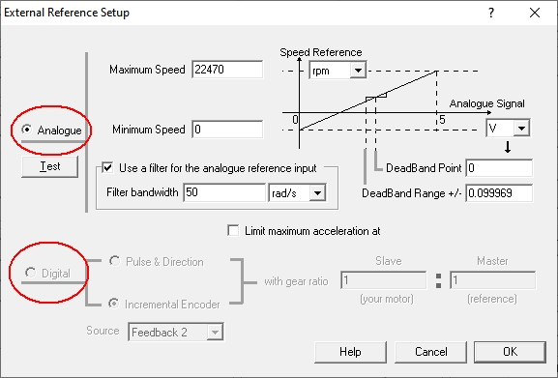Click the DeadBand Range value field
The image size is (558, 378).
[x=499, y=193]
